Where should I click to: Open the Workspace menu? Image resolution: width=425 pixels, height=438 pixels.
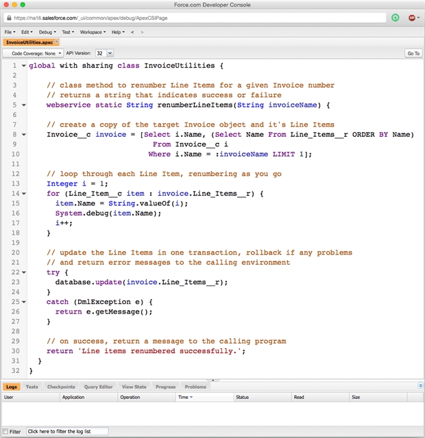[x=93, y=32]
